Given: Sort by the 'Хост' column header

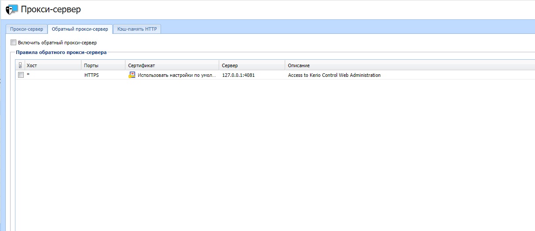Looking at the screenshot, I should pyautogui.click(x=53, y=65).
